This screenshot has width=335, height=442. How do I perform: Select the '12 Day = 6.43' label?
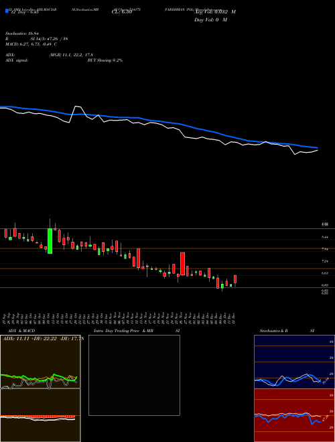[x=24, y=11]
